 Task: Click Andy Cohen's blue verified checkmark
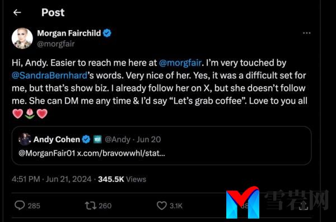tap(86, 139)
